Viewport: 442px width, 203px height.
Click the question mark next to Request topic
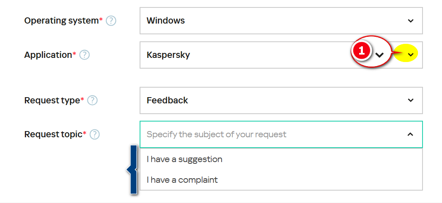click(95, 134)
